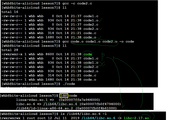170x120 pixels.
Task: Click the green 'libc-2.17.so' target file
Action: pos(136,118)
